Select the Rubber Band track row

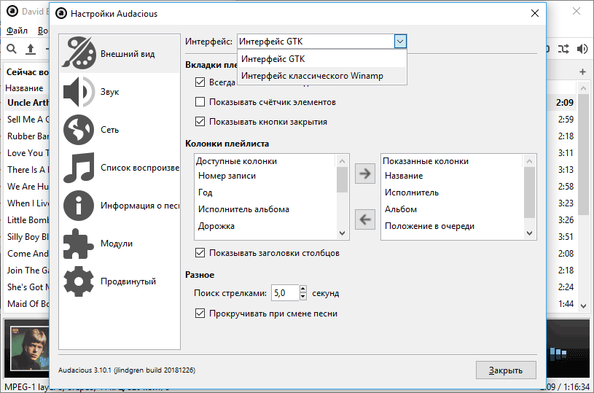(27, 136)
